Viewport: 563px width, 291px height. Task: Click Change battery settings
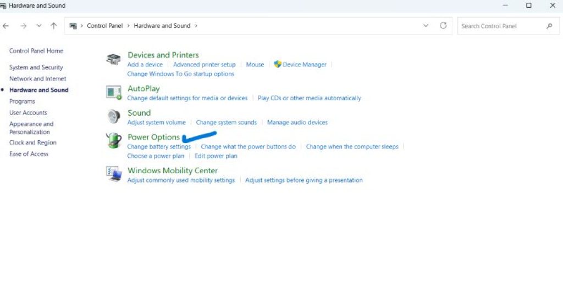(159, 146)
